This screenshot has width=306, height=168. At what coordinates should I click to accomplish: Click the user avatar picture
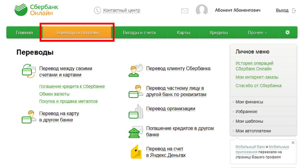pyautogui.click(x=202, y=10)
